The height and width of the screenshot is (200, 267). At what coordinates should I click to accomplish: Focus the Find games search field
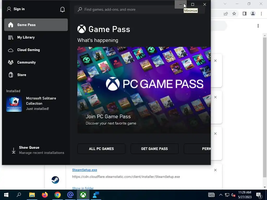click(x=139, y=10)
